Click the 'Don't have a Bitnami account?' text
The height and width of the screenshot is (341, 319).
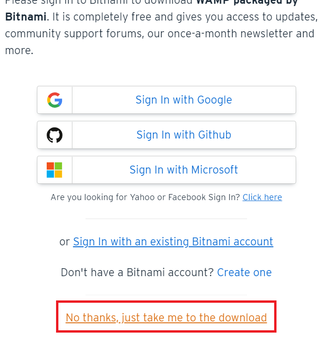(x=137, y=272)
